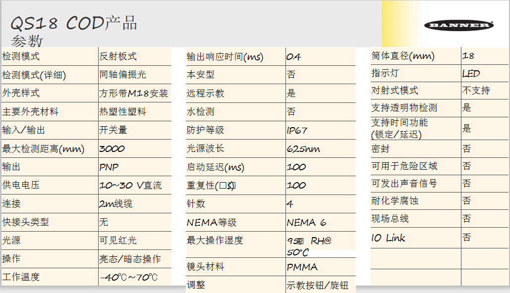Image resolution: width=510 pixels, height=293 pixels.
Task: Click the '方形带M18安装' value
Action: [x=134, y=94]
